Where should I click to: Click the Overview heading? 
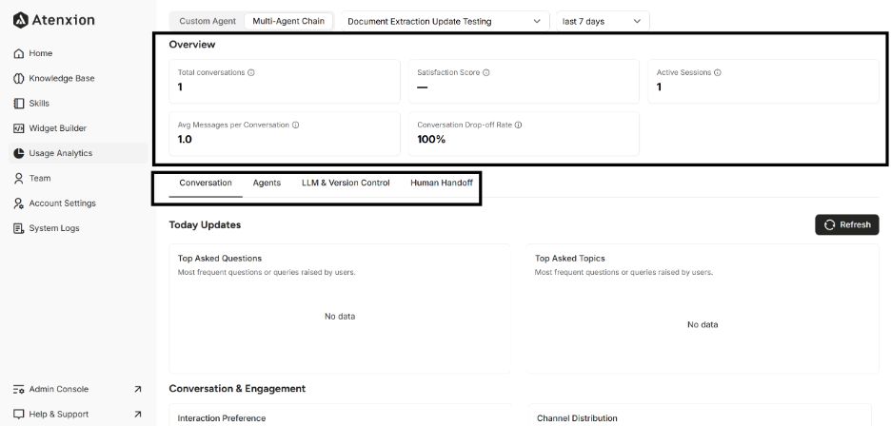click(192, 45)
